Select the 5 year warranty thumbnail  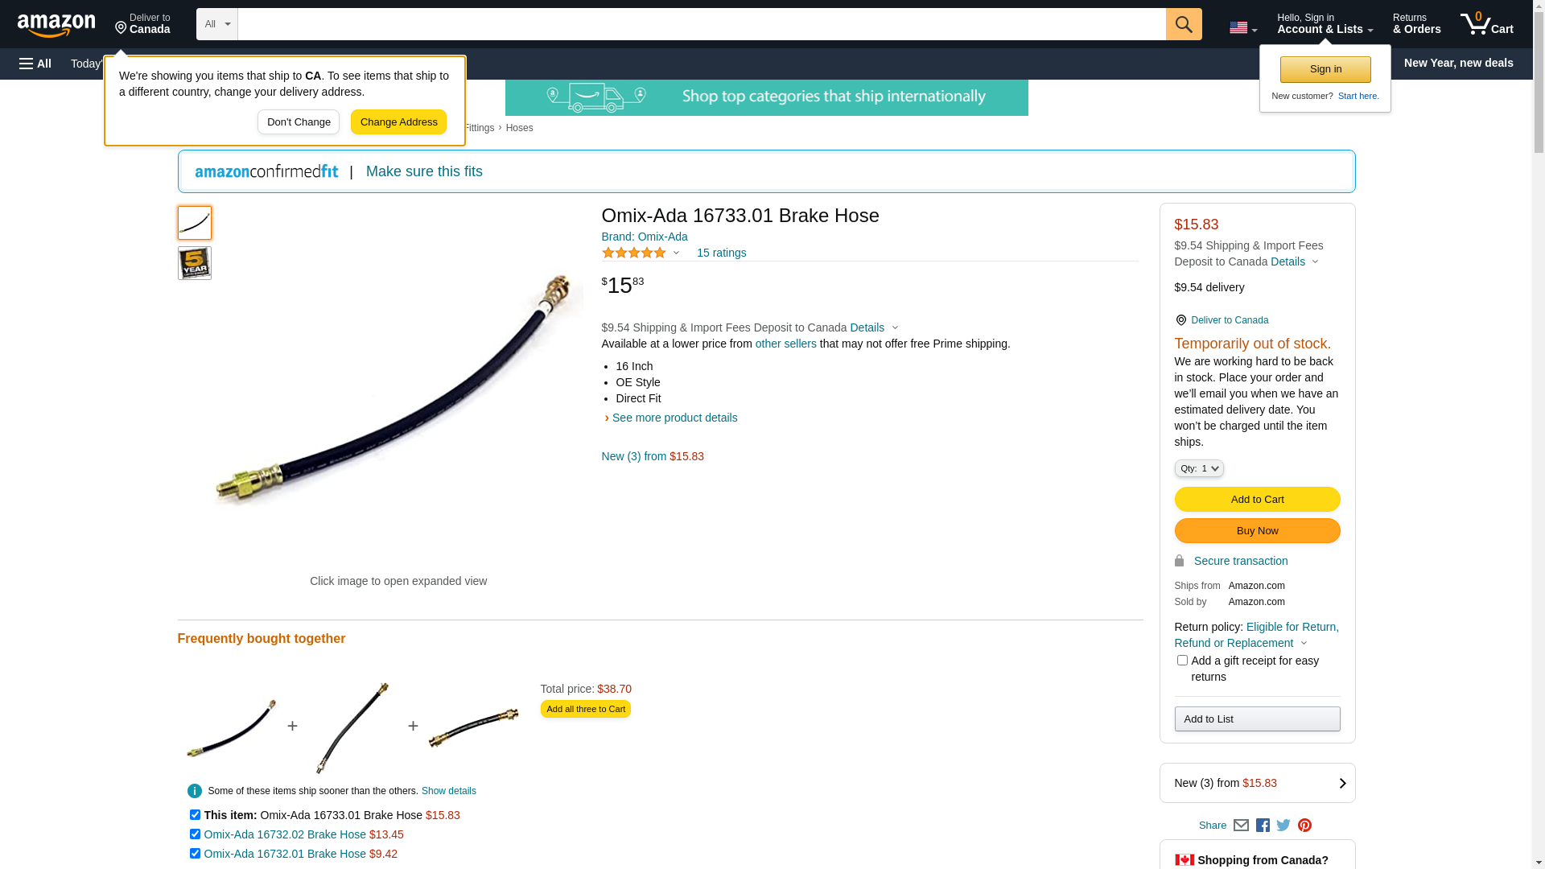coord(195,263)
